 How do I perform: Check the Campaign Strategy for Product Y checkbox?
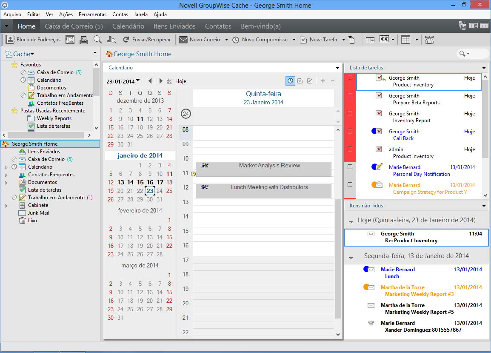click(350, 185)
